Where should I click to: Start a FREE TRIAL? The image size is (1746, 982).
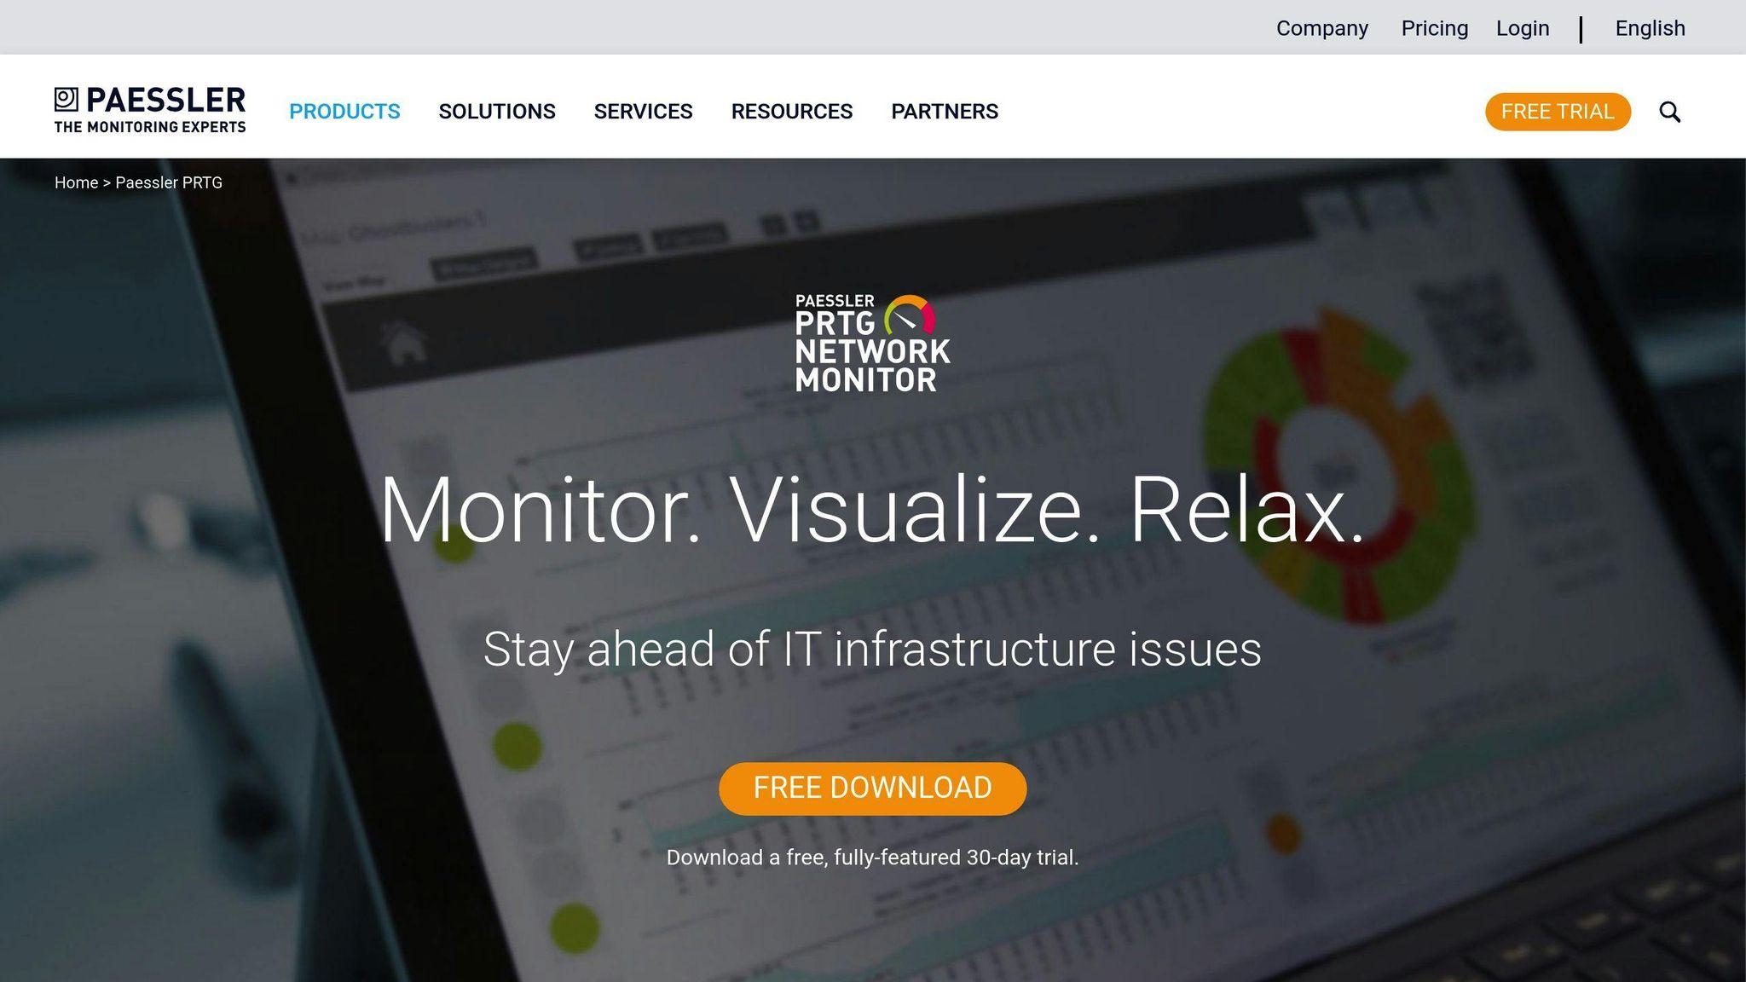[x=1558, y=111]
